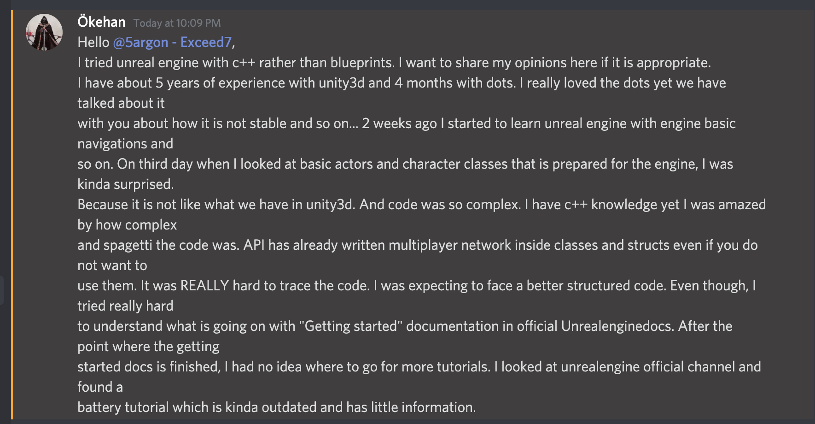Open the @5argon - Exceed7 mention
Screen dimensions: 815x424
tap(172, 42)
